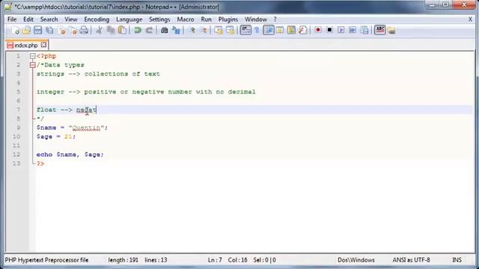Open the Macro menu
The width and height of the screenshot is (479, 269).
pyautogui.click(x=186, y=19)
